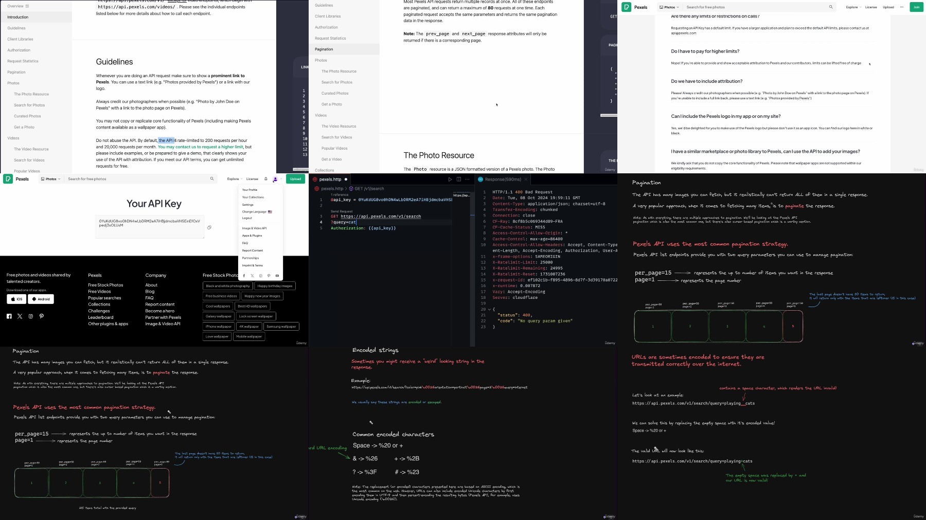Click the iOS app download button
The width and height of the screenshot is (926, 520).
17,299
